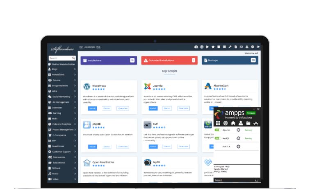Open MySQL settings gear icon
The width and height of the screenshot is (310, 189).
point(239,138)
